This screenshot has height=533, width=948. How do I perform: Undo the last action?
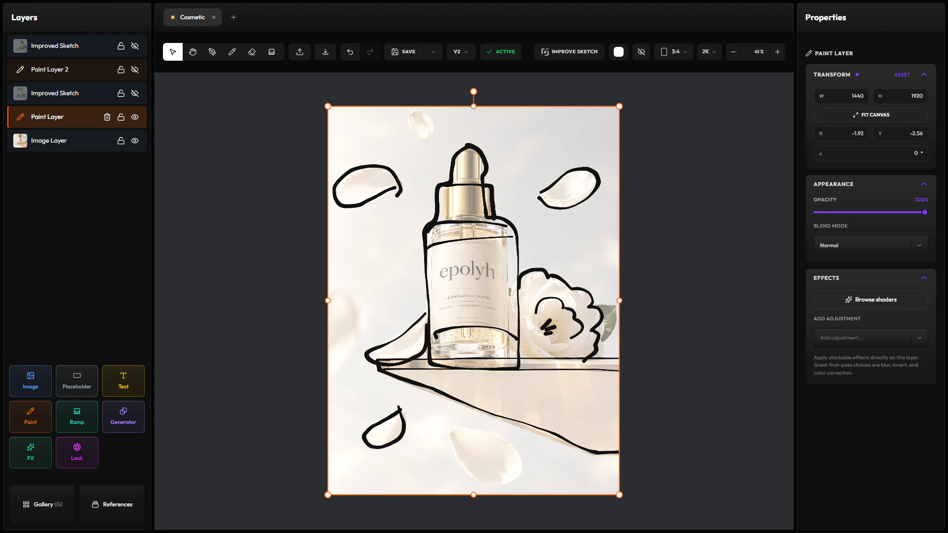tap(350, 52)
